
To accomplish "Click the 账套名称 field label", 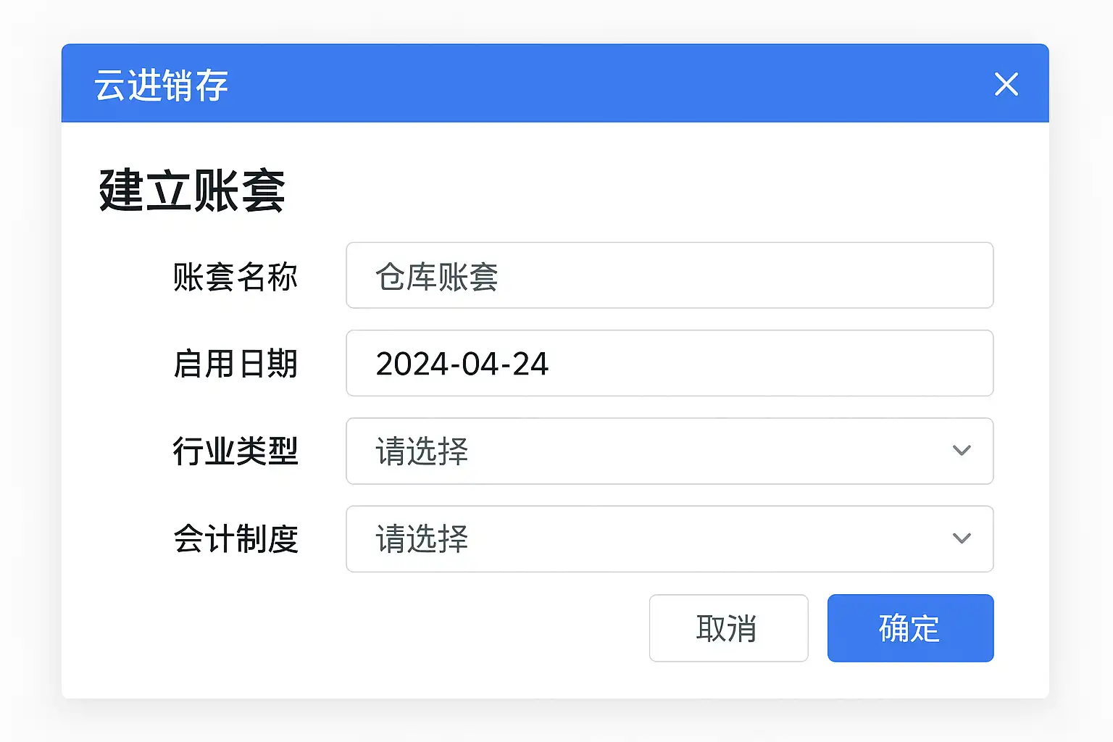I will click(x=235, y=277).
